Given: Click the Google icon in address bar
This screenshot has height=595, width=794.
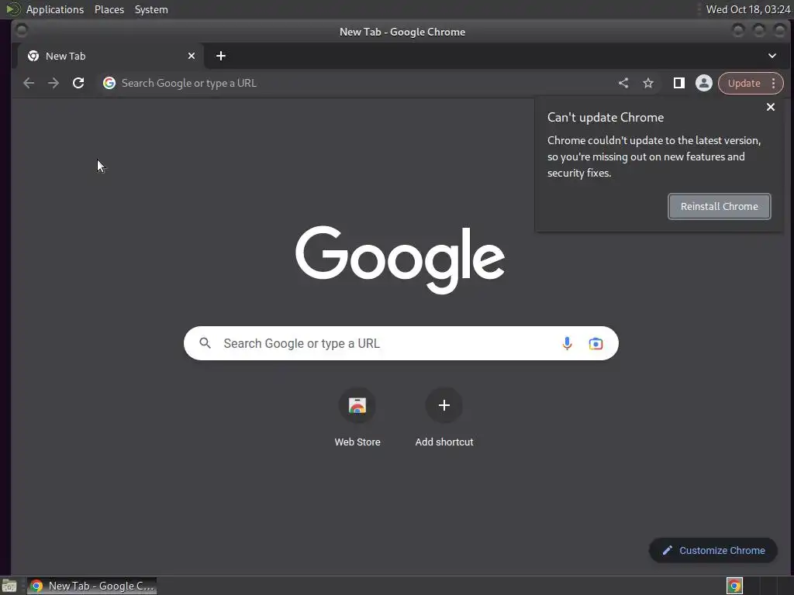Looking at the screenshot, I should click(x=109, y=83).
